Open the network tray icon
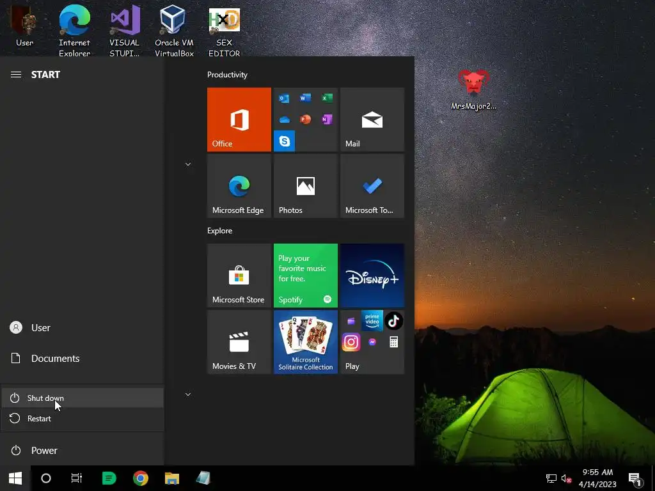The image size is (655, 491). click(551, 478)
